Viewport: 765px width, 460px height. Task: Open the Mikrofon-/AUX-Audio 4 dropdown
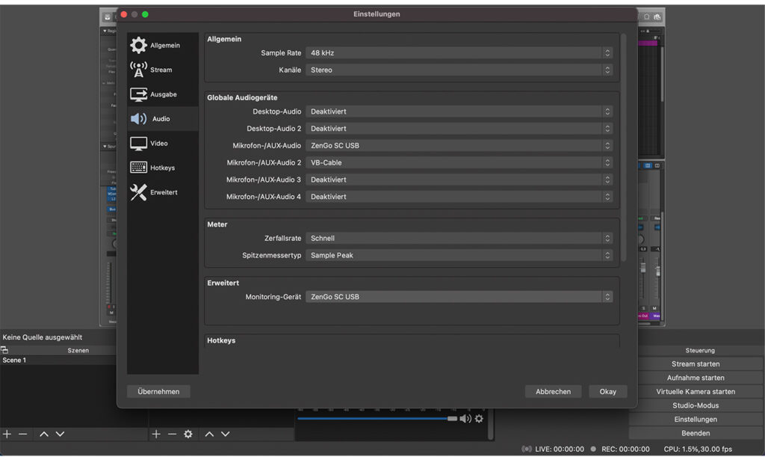point(459,197)
